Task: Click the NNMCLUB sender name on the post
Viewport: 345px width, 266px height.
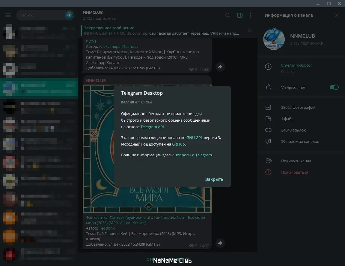Action: pyautogui.click(x=96, y=80)
